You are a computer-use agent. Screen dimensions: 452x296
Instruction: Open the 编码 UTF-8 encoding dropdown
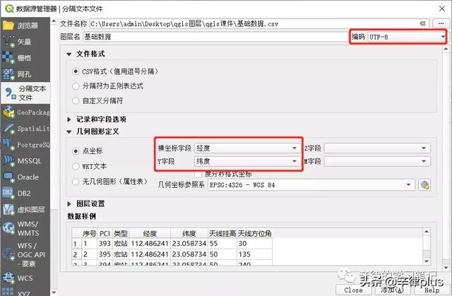(406, 36)
